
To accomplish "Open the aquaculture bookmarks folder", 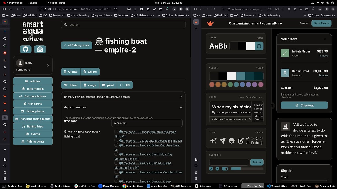I will 101,15.
